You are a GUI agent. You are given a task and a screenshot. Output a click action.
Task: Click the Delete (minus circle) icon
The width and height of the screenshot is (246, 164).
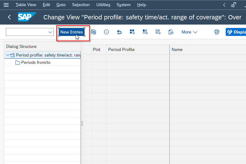[106, 32]
